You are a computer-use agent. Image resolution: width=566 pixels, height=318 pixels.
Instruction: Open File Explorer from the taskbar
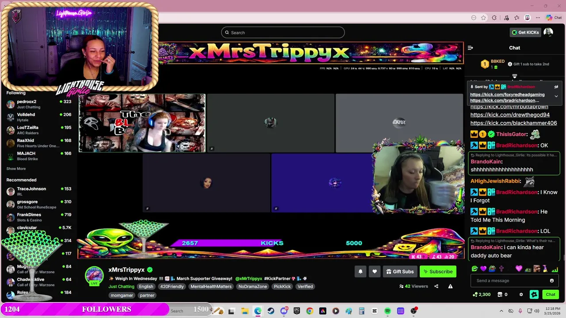[245, 311]
